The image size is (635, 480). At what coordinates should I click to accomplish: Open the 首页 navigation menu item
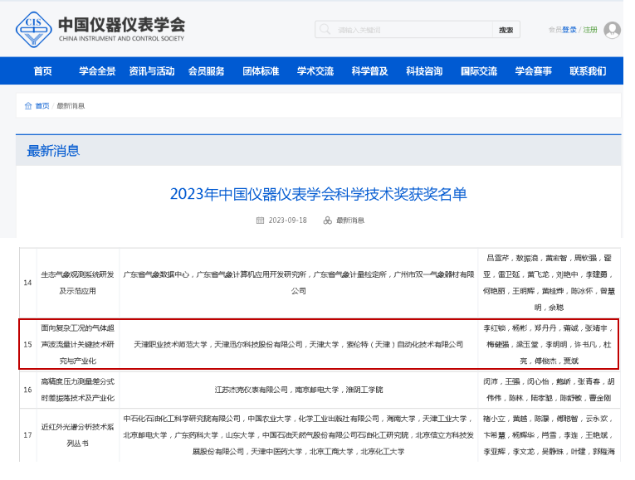[42, 71]
